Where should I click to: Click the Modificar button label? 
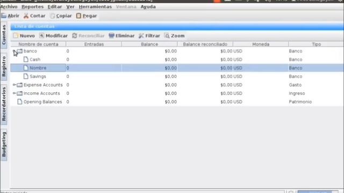[x=56, y=36]
